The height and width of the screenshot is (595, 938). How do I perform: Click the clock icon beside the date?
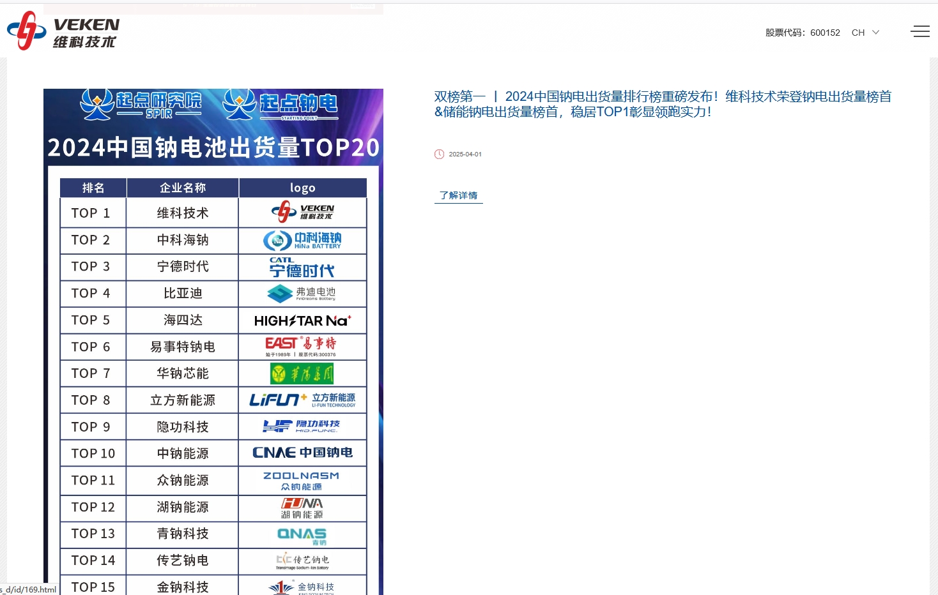pyautogui.click(x=439, y=154)
